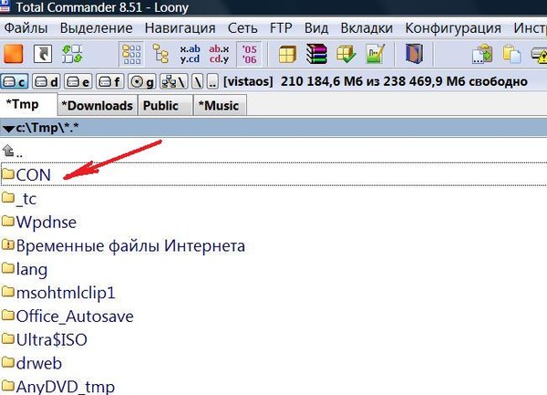547x395 pixels.
Task: Click the tree view toolbar icon
Action: 161,55
